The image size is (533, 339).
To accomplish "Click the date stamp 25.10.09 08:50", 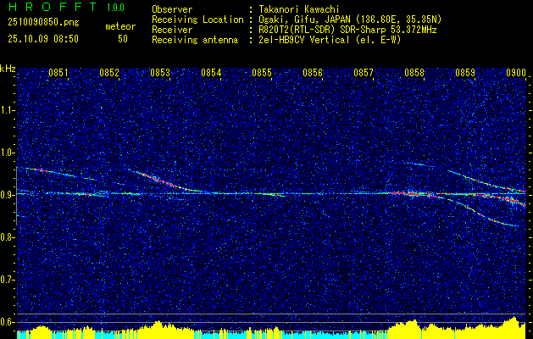I will pyautogui.click(x=43, y=39).
